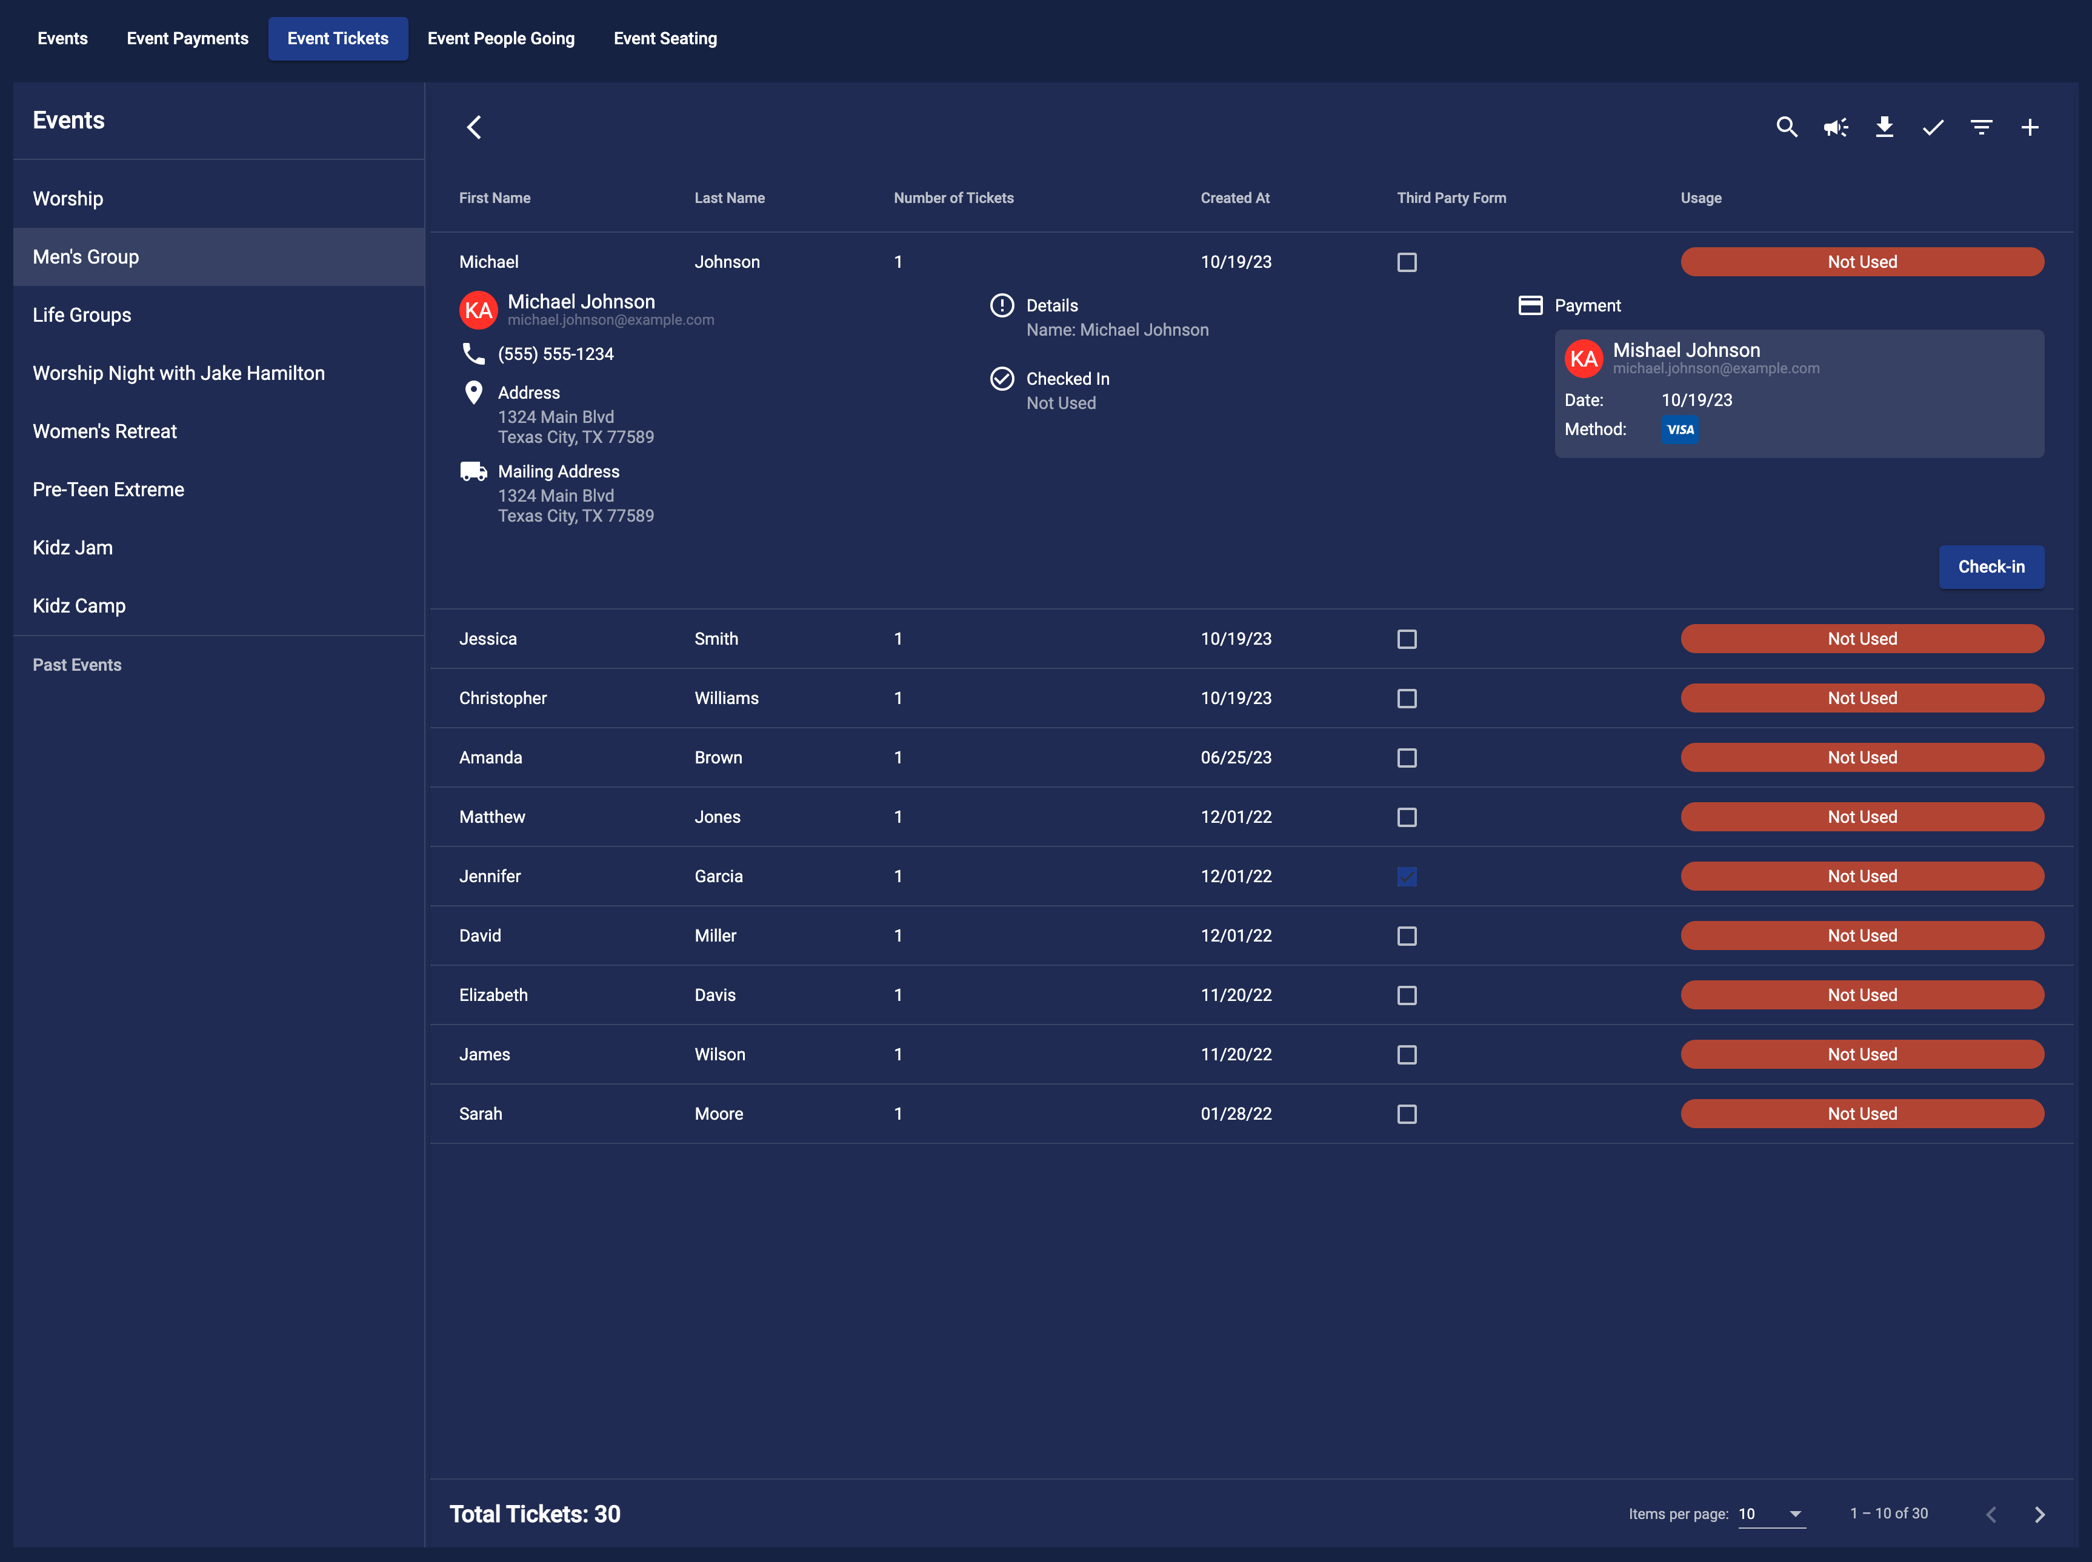2092x1562 pixels.
Task: Sort by First Name column header
Action: tap(495, 198)
